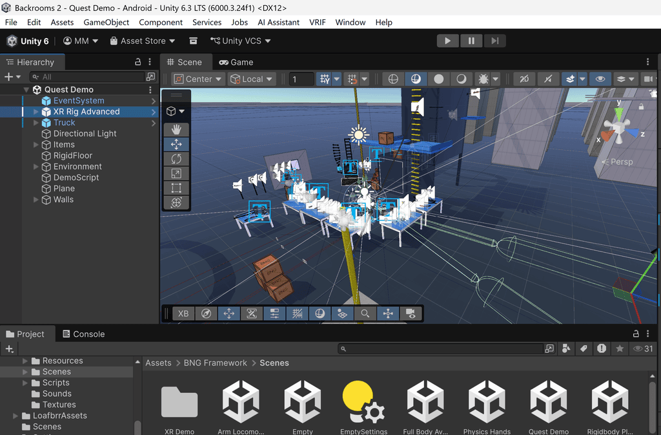Click the Search by Label tag icon

pyautogui.click(x=584, y=348)
